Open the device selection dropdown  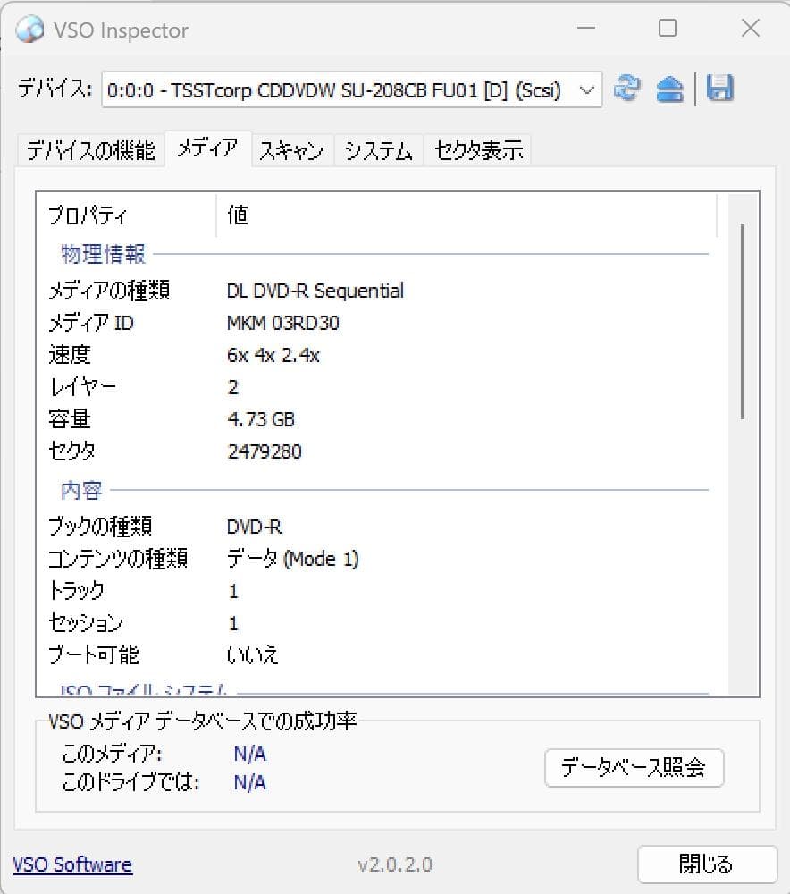click(587, 90)
